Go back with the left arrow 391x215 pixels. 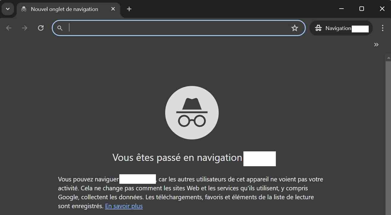coord(9,28)
